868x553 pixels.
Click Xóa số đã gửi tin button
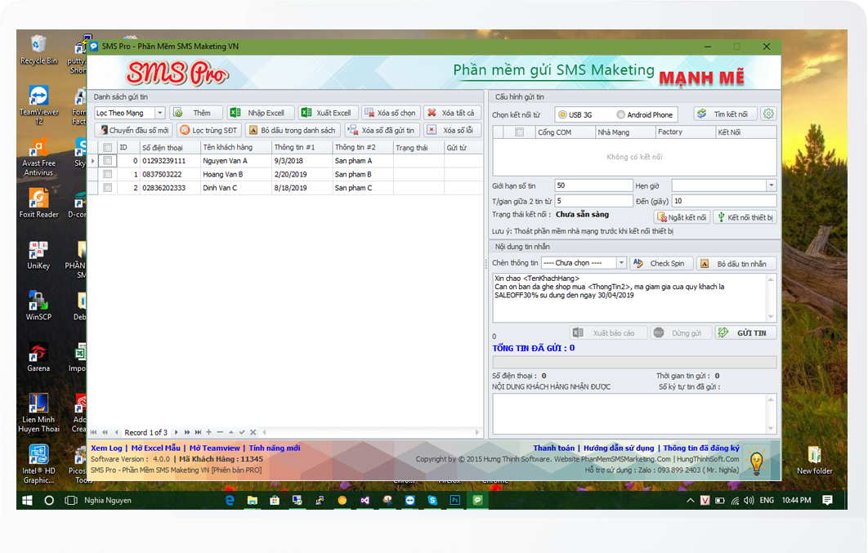[x=383, y=131]
